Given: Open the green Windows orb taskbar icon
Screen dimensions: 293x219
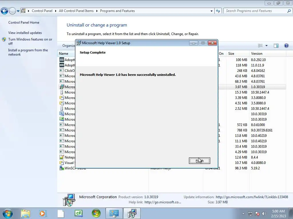Looking at the screenshot, I should point(96,213).
